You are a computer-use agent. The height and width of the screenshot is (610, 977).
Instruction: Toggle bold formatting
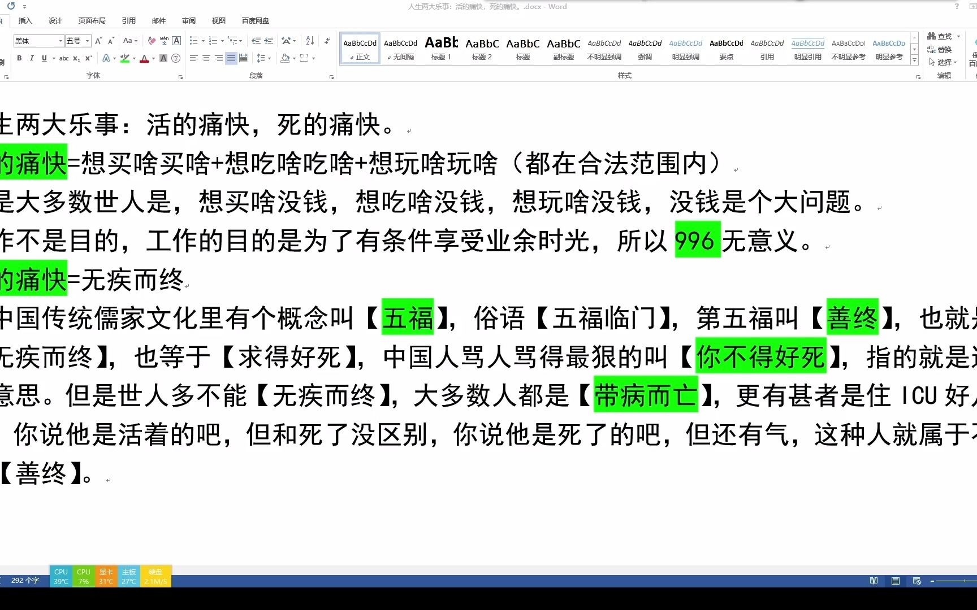coord(19,58)
